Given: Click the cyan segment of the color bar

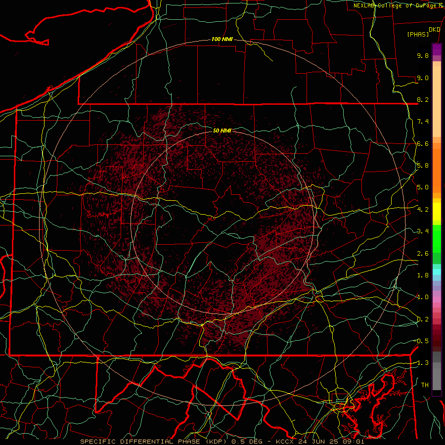Looking at the screenshot, I should click(437, 272).
